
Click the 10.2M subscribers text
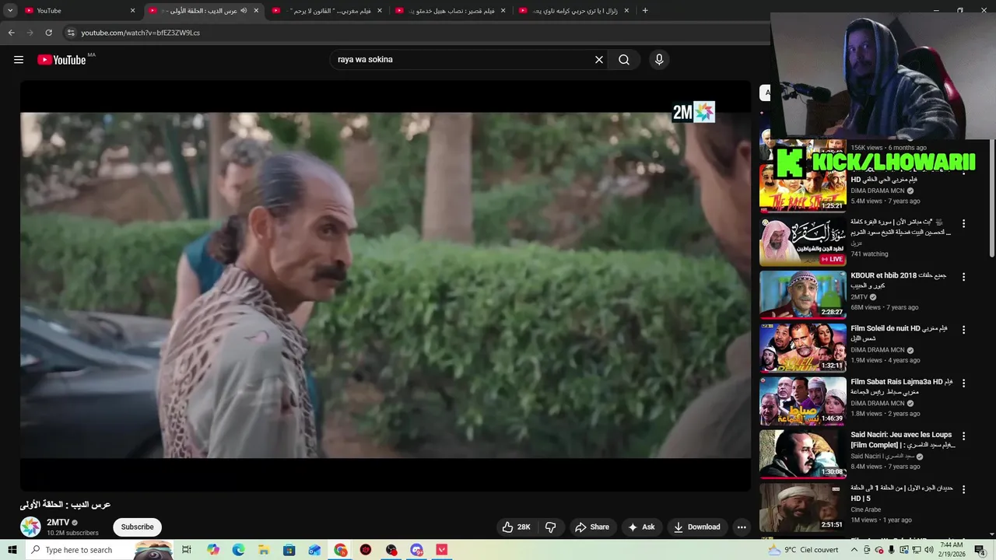(72, 533)
